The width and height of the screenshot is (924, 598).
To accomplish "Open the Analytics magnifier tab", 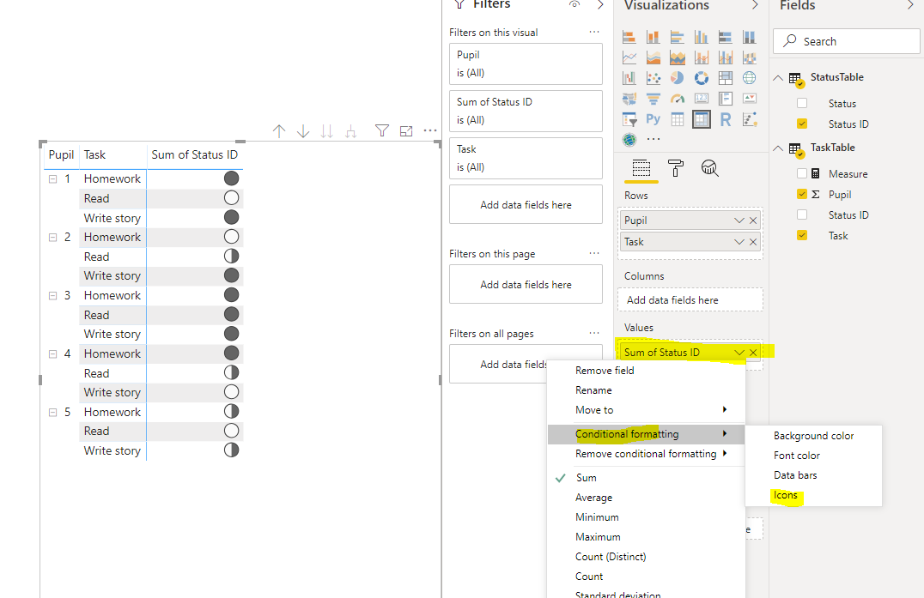I will pos(709,168).
